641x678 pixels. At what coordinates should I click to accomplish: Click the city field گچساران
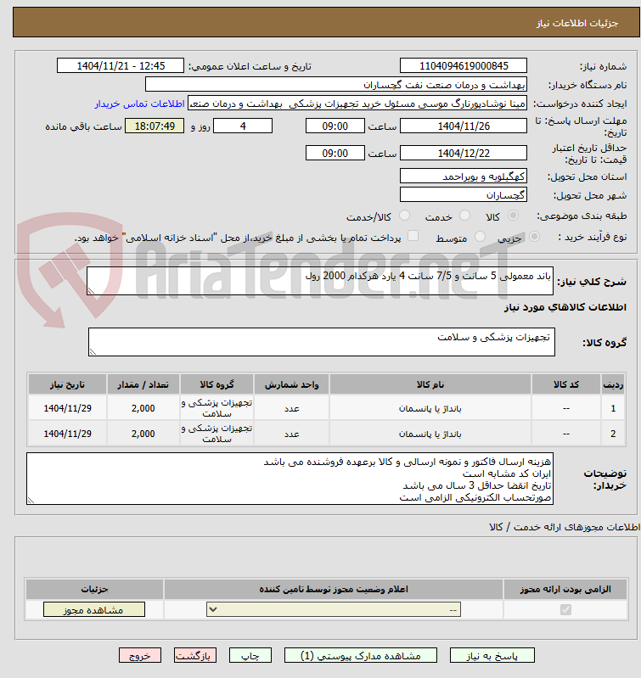tap(464, 194)
